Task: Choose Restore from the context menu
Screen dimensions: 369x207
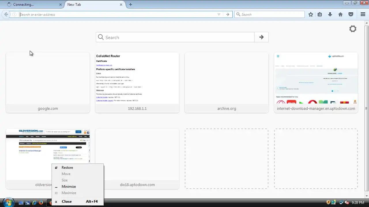Action: (x=78, y=168)
